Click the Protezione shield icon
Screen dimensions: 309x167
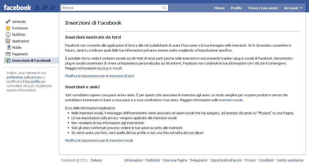click(8, 28)
